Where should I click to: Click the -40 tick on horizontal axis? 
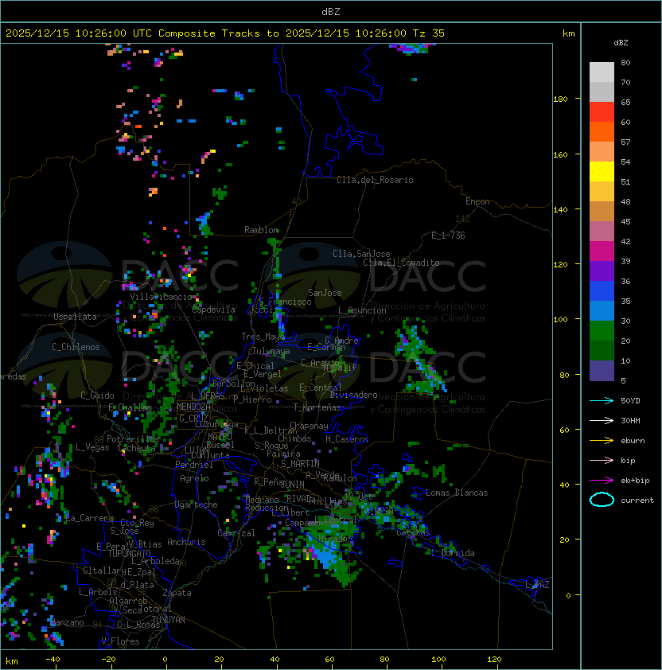click(x=53, y=660)
